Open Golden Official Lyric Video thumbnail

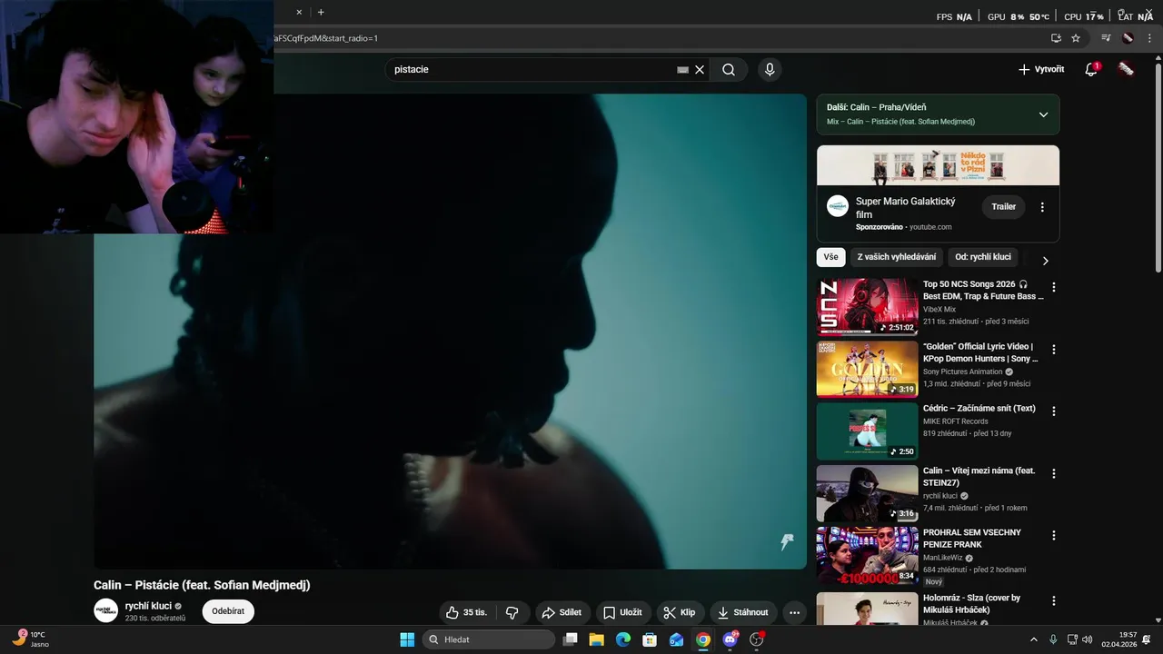(867, 369)
